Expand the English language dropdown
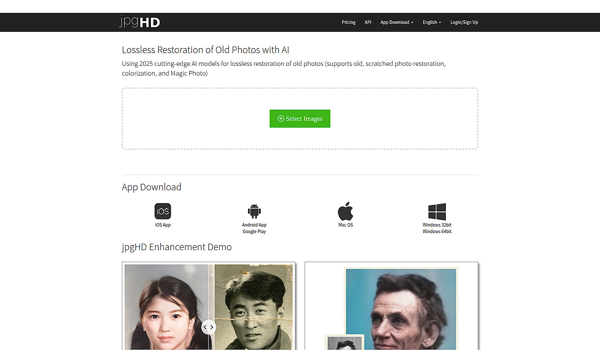600x363 pixels. point(432,22)
